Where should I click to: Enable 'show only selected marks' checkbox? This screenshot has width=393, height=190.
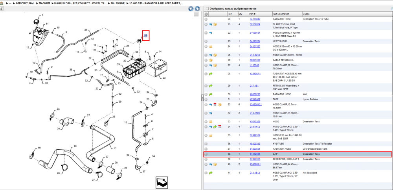(207, 9)
